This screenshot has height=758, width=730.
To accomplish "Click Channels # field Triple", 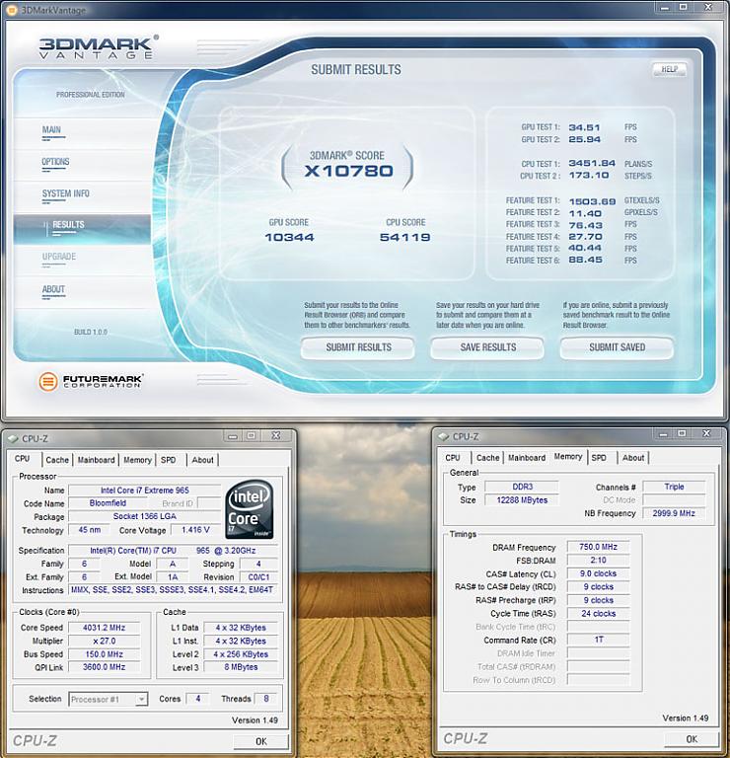I will point(674,487).
